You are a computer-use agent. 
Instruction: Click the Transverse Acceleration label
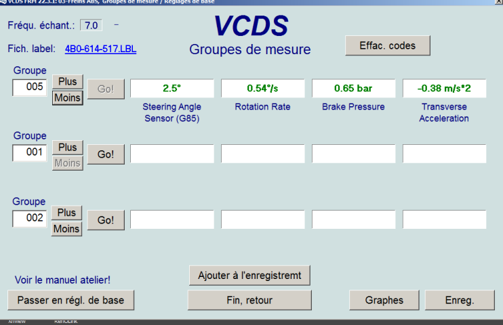(x=444, y=112)
